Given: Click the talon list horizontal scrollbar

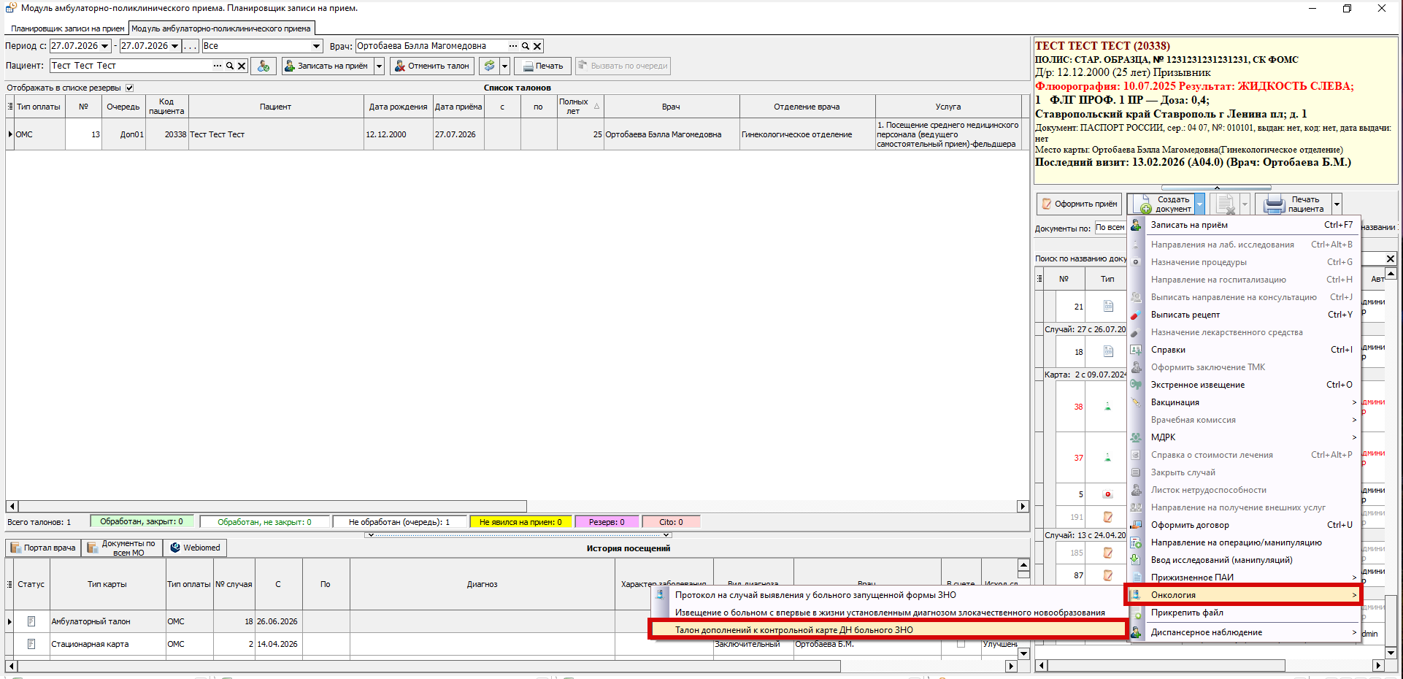Looking at the screenshot, I should tap(517, 506).
